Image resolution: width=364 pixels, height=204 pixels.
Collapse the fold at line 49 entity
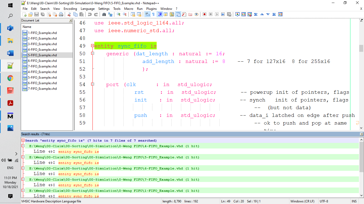(x=92, y=46)
